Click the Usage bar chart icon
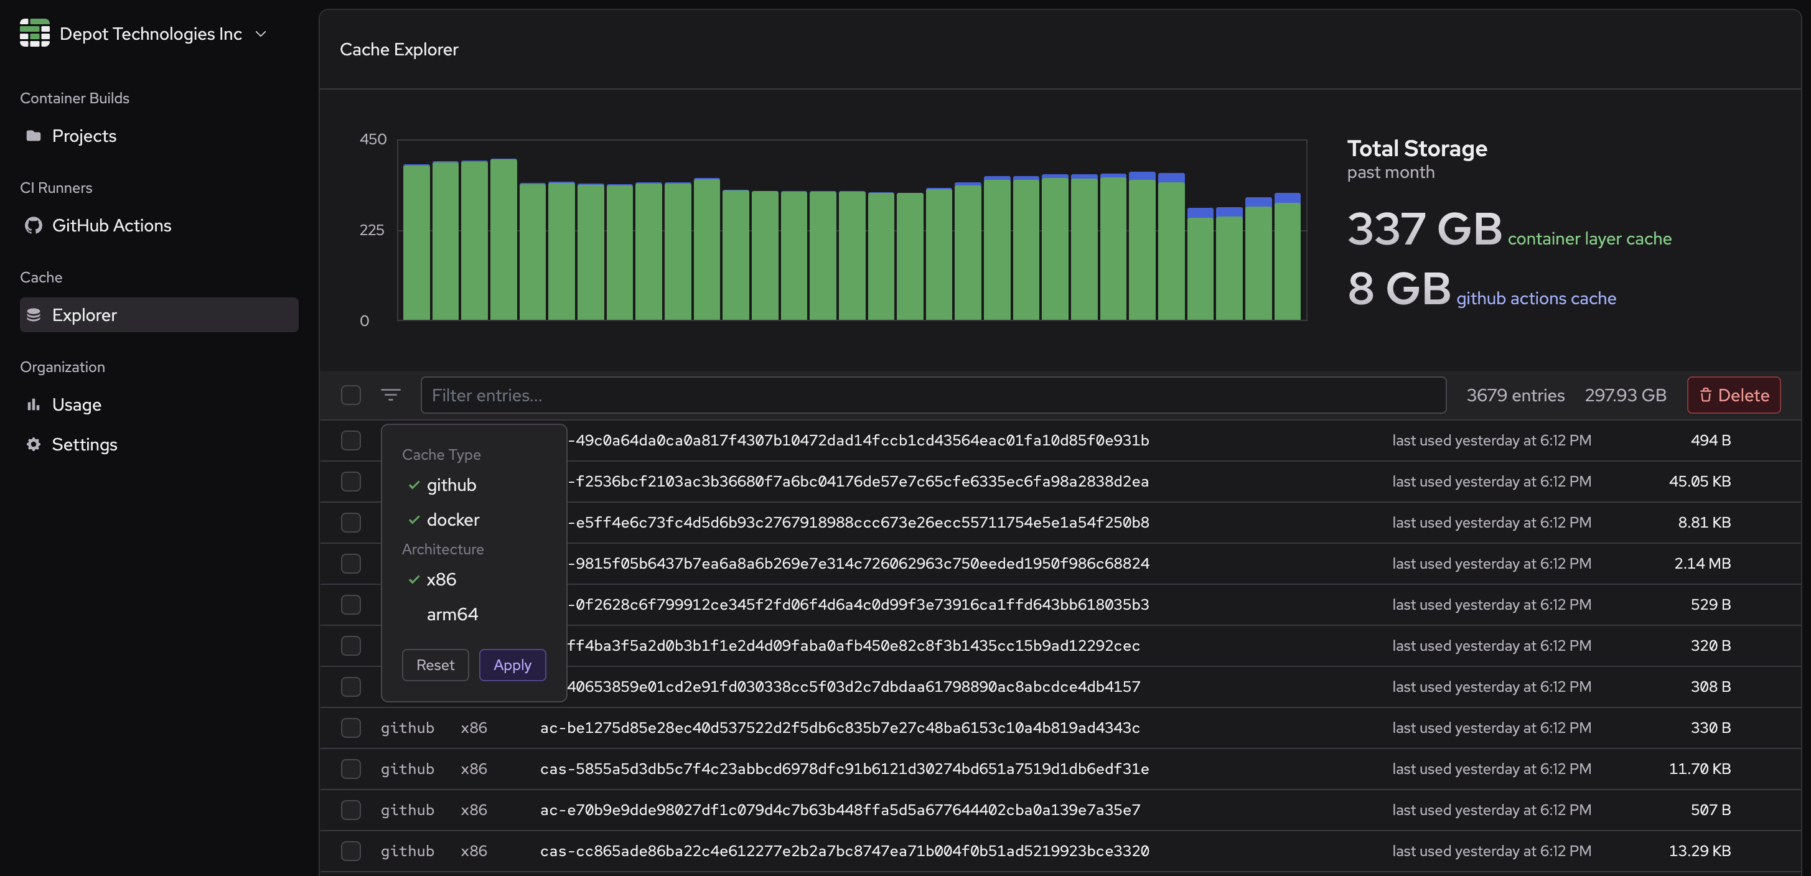This screenshot has width=1811, height=876. pyautogui.click(x=33, y=405)
